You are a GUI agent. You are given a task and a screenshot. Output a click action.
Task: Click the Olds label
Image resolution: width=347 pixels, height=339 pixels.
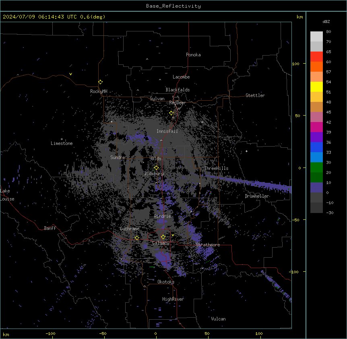click(156, 159)
